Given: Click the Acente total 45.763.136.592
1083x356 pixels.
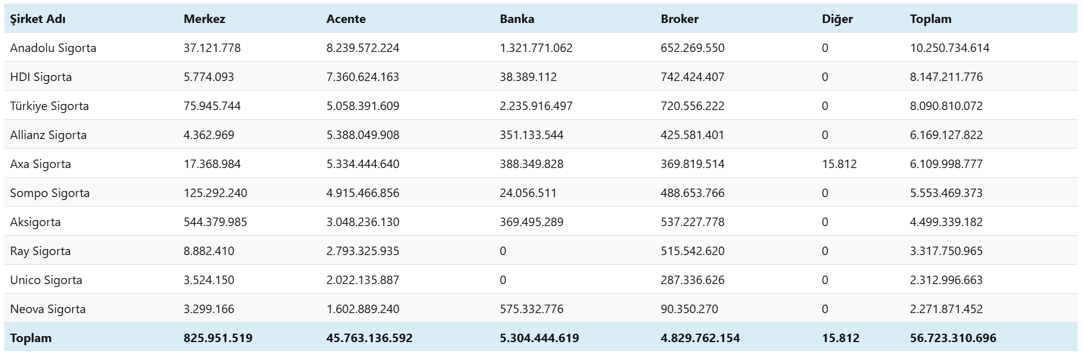Looking at the screenshot, I should [x=369, y=338].
